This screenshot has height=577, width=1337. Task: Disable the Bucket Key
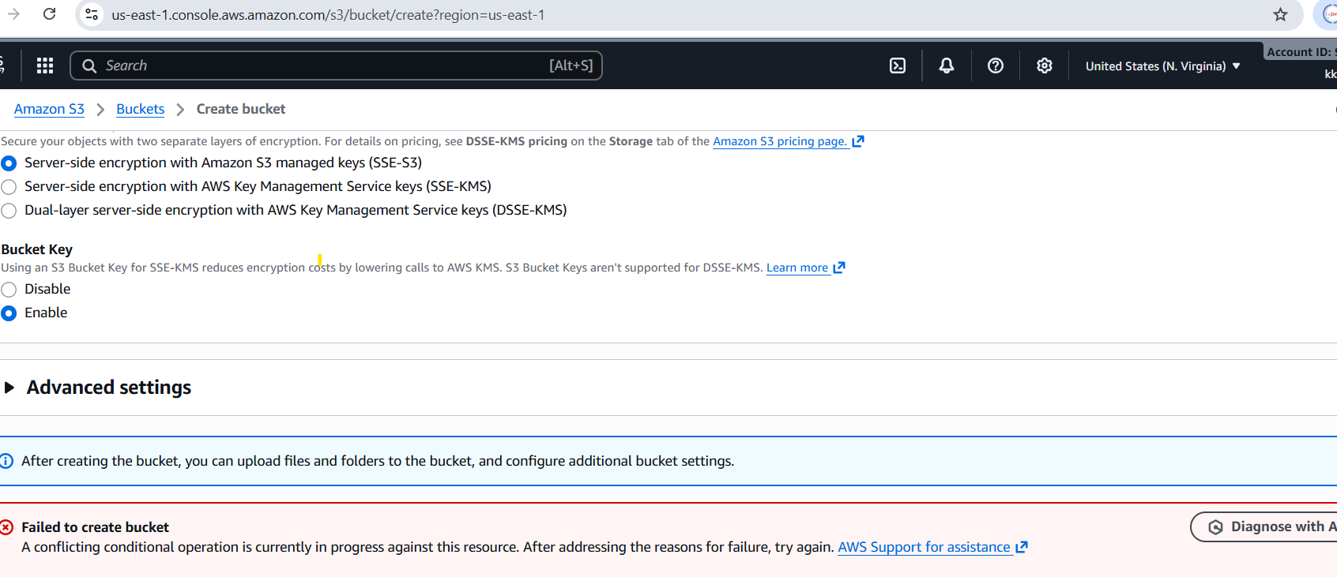coord(9,290)
